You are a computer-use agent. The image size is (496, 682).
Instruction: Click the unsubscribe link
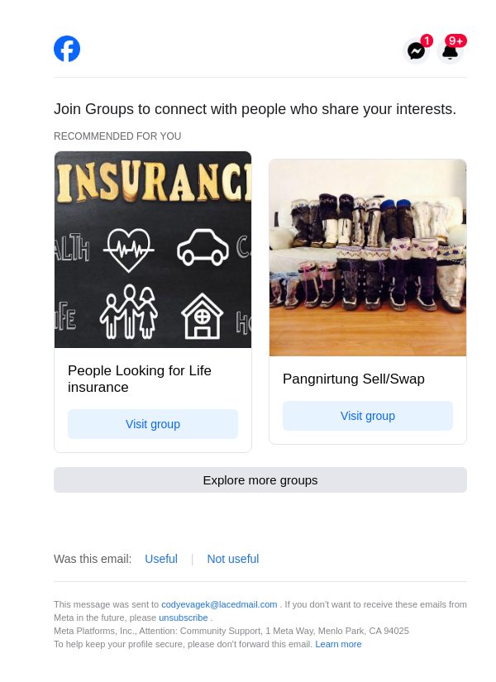pos(184,618)
